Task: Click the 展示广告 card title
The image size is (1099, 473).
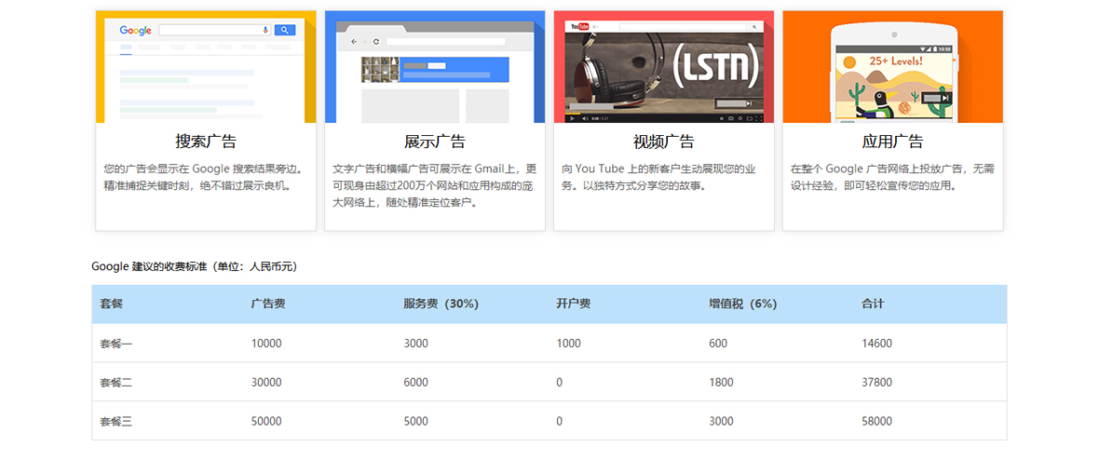Action: 435,142
